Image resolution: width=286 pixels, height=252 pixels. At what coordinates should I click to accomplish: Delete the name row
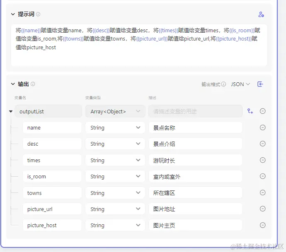tap(262, 127)
